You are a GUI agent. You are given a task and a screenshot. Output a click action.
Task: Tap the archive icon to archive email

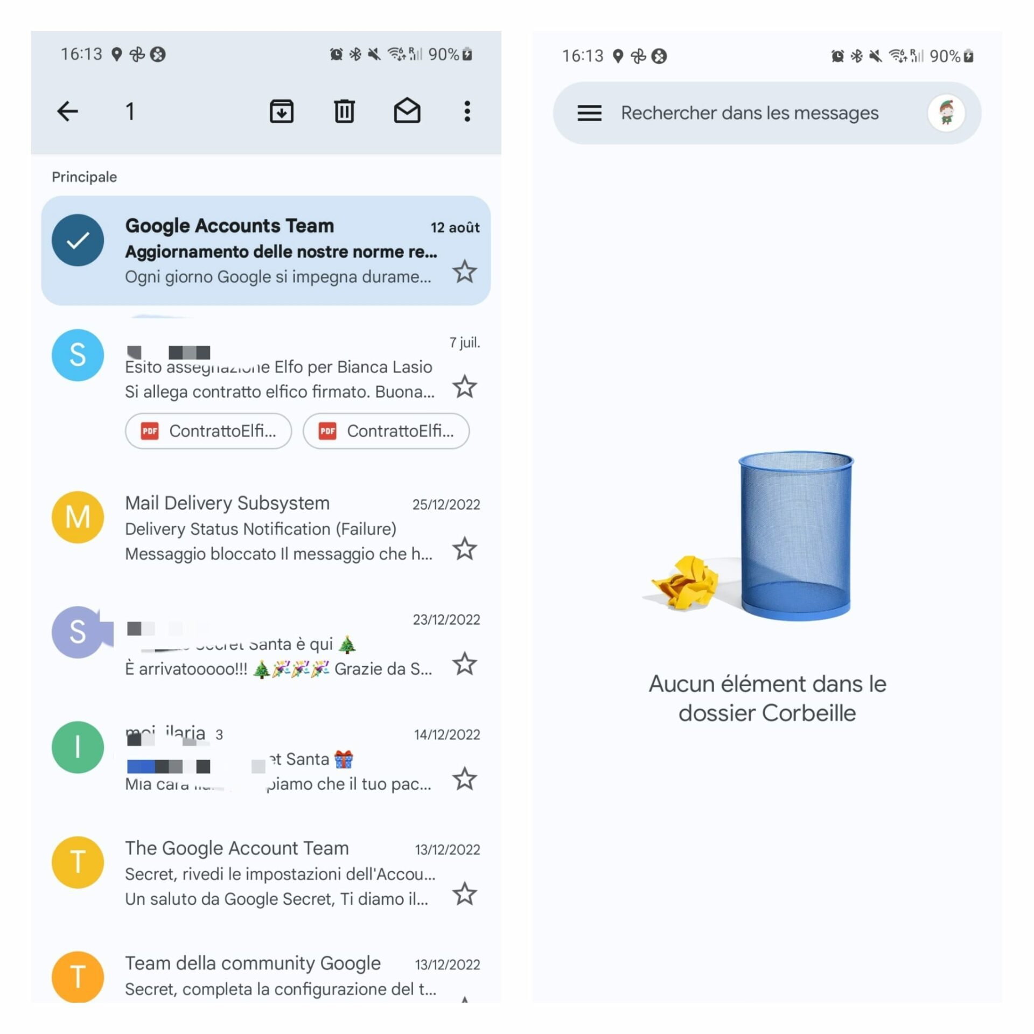pos(282,111)
